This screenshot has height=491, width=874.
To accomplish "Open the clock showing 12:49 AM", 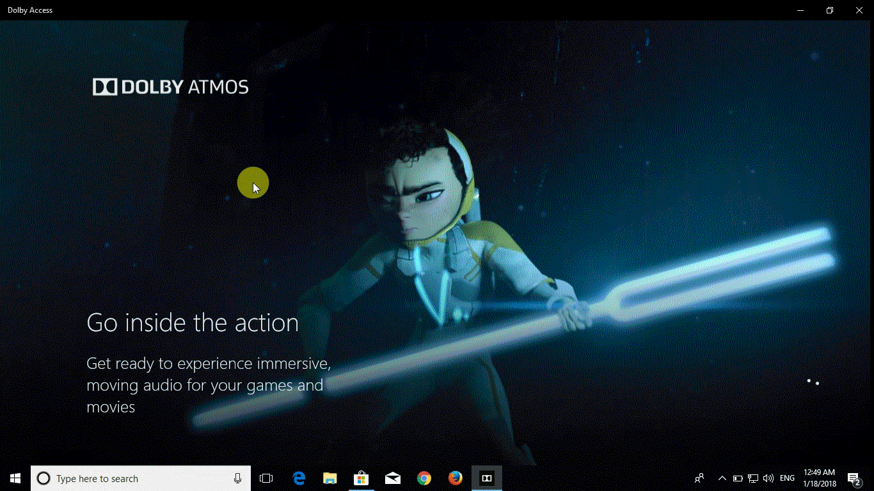I will pyautogui.click(x=820, y=478).
